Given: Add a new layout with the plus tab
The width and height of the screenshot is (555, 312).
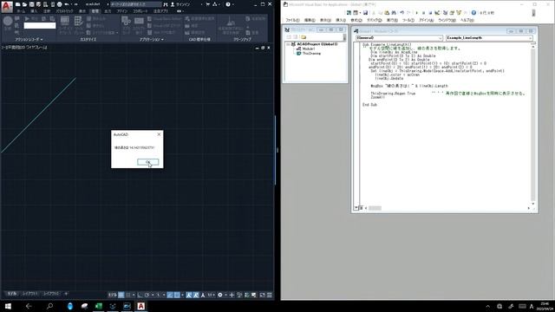Looking at the screenshot, I should tap(66, 294).
